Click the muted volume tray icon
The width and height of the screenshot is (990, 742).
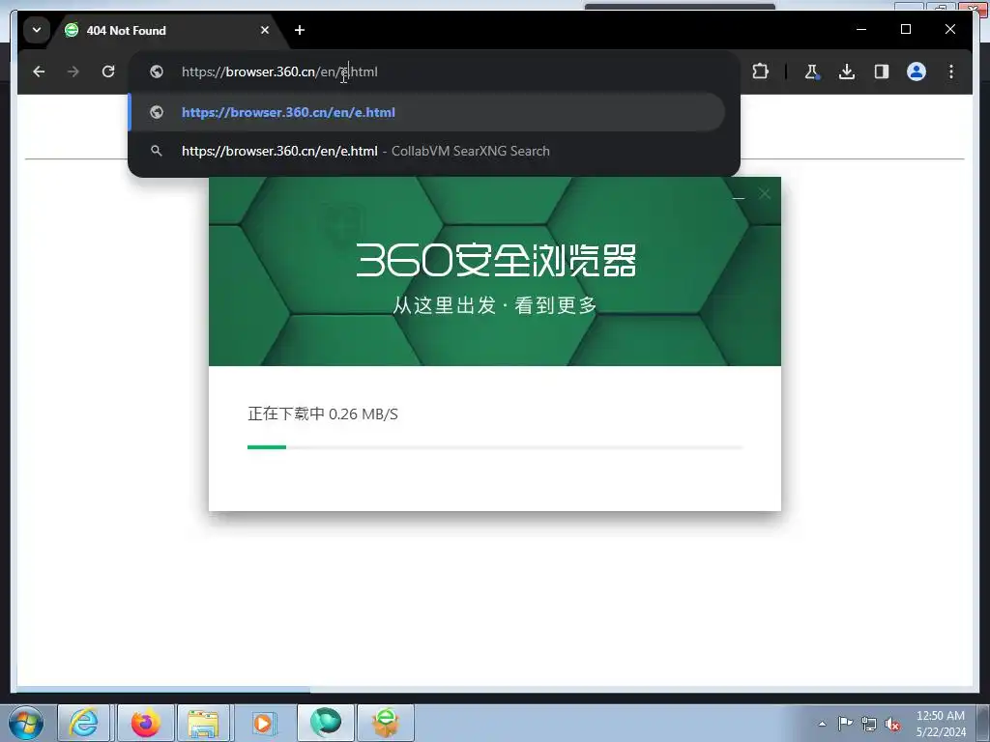coord(892,725)
